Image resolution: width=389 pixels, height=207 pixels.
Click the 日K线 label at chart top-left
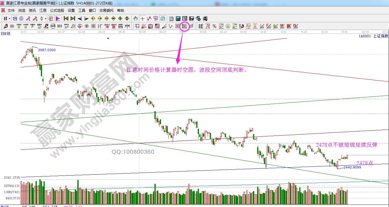(x=6, y=34)
